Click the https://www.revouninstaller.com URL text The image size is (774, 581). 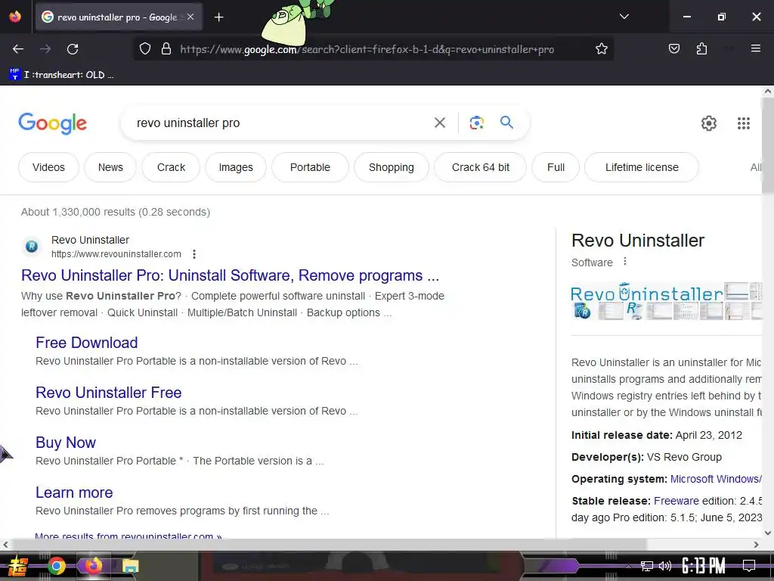coord(116,254)
